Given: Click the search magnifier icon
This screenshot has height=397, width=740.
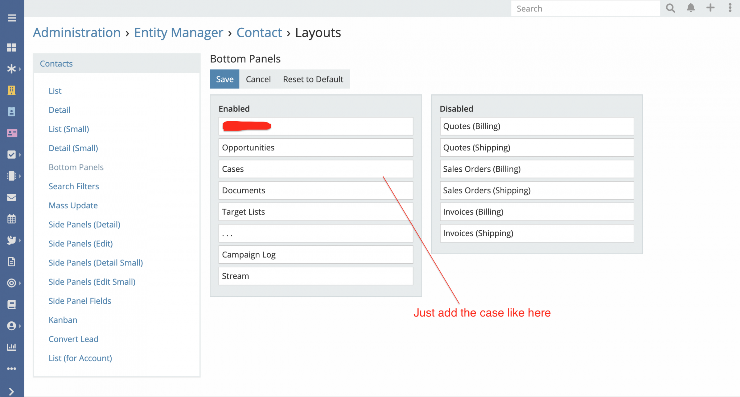Looking at the screenshot, I should pos(670,8).
